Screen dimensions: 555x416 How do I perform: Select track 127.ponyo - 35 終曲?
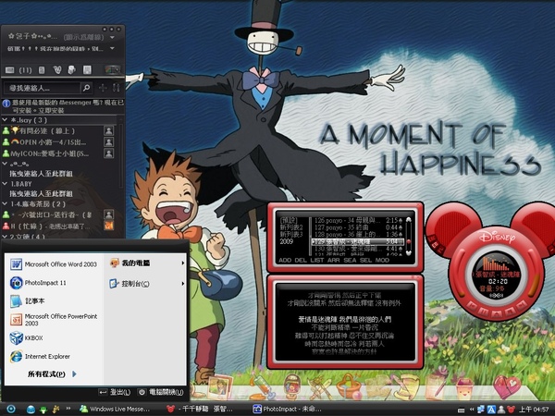357,227
